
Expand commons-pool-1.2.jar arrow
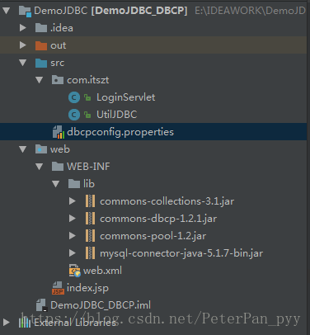(x=73, y=236)
